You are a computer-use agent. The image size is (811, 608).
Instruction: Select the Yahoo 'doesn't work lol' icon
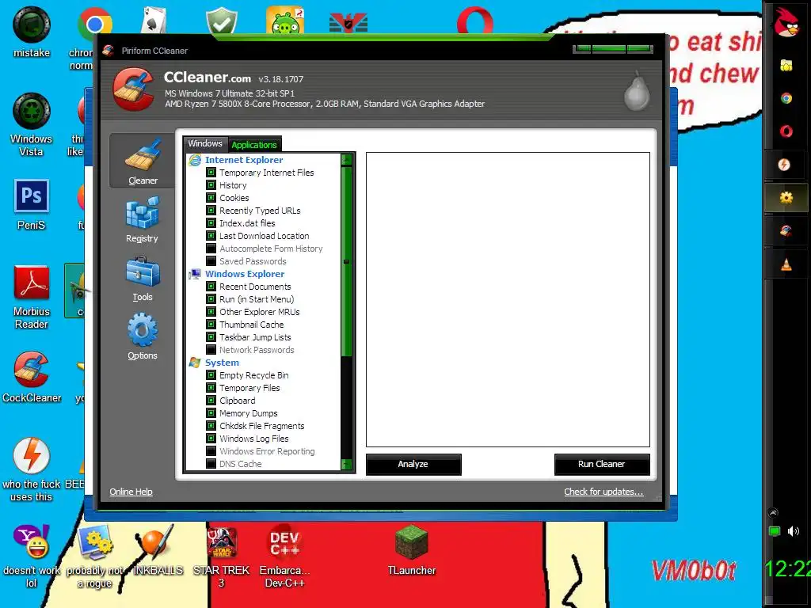32,557
